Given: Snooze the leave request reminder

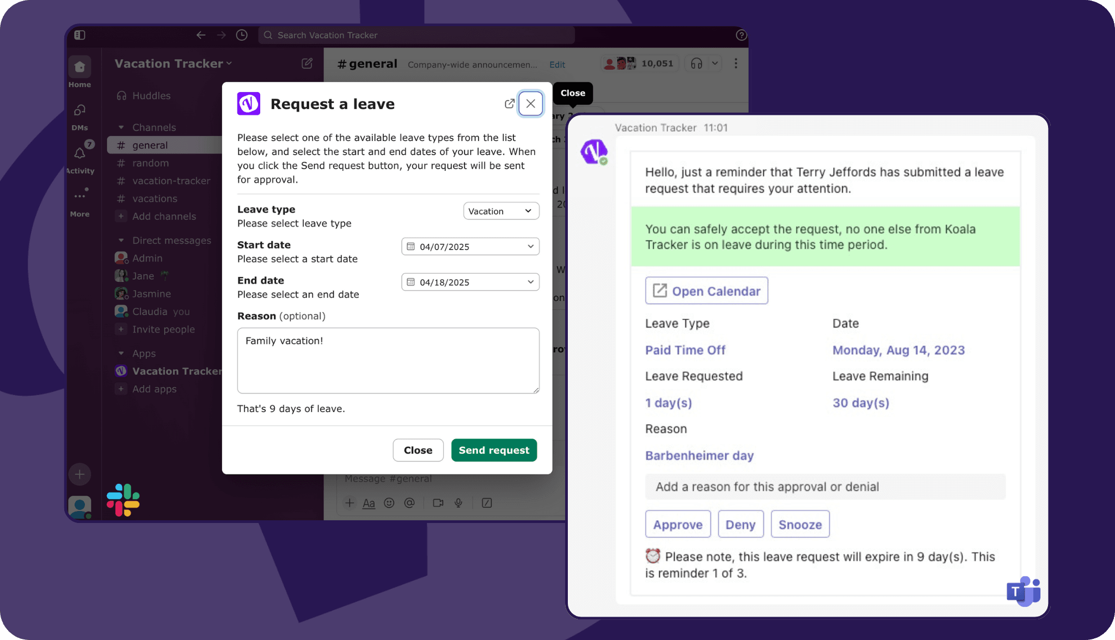Looking at the screenshot, I should point(800,524).
